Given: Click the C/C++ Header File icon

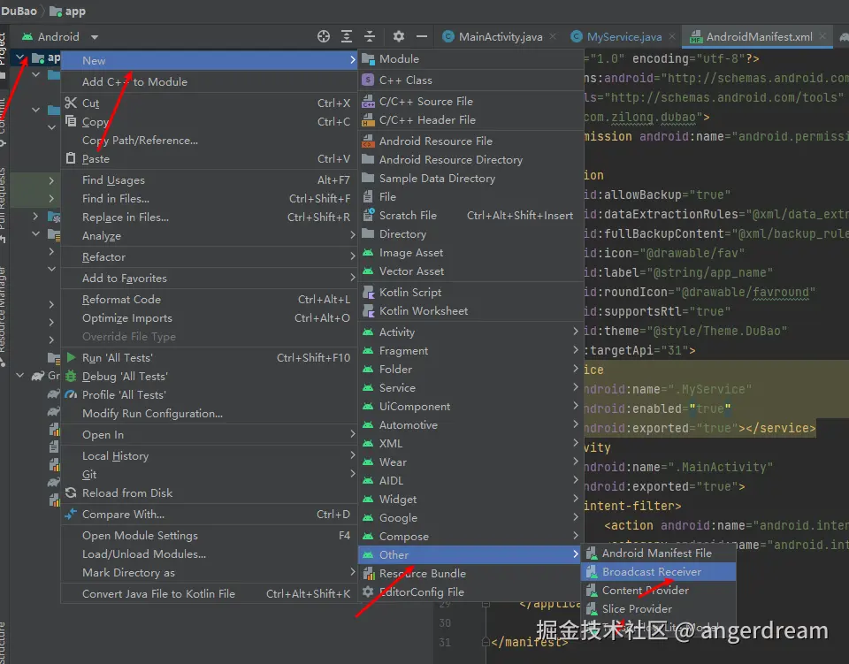Looking at the screenshot, I should click(x=368, y=119).
